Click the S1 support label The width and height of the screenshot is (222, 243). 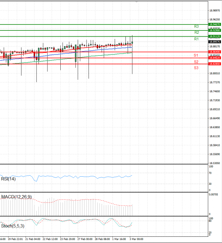(196, 55)
